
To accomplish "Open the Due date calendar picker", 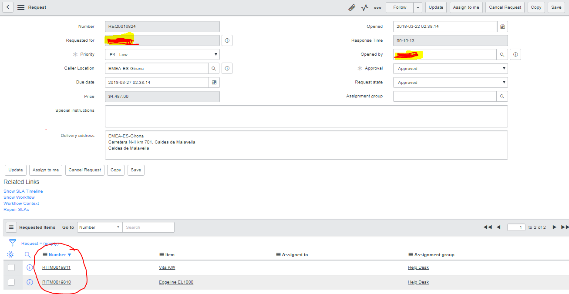I will (214, 82).
